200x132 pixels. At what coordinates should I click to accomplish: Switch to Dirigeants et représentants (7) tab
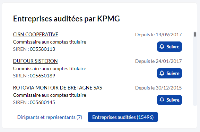[50, 117]
